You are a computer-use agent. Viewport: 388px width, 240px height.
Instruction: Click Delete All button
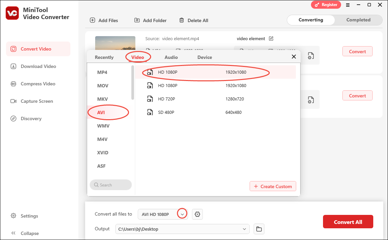(194, 20)
